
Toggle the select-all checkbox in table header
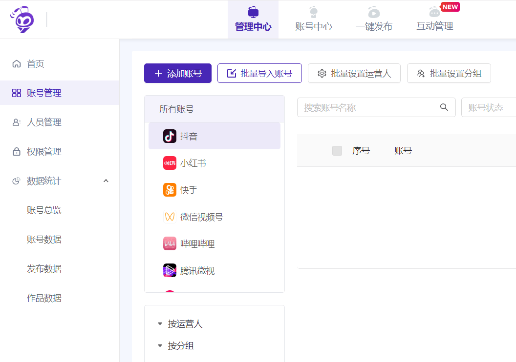pos(337,151)
